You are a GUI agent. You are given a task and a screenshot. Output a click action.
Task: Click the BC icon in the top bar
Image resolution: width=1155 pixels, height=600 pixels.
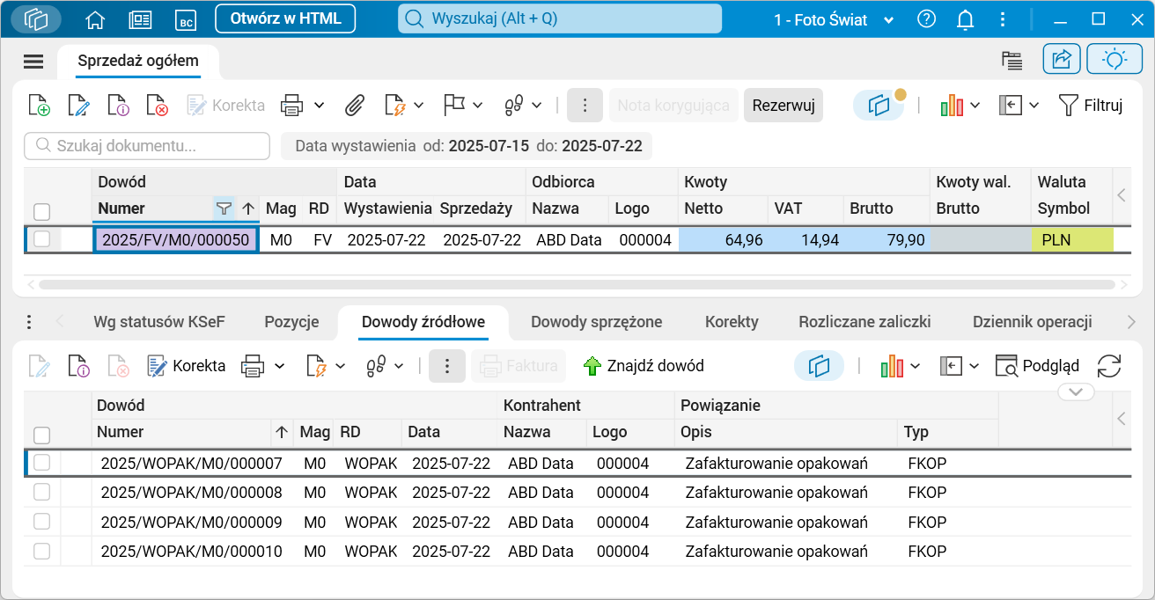185,19
